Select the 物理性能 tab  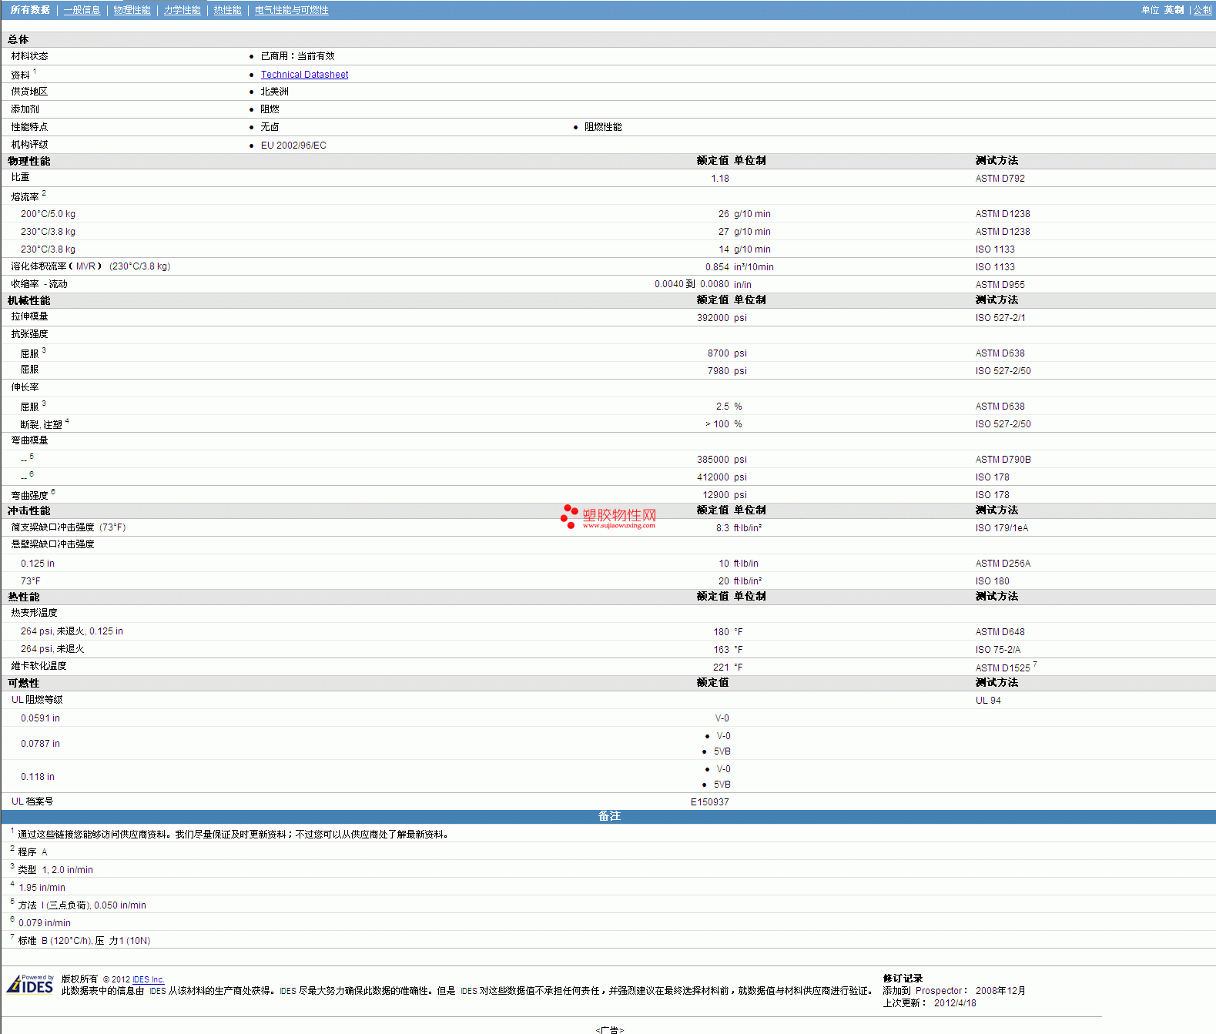132,10
